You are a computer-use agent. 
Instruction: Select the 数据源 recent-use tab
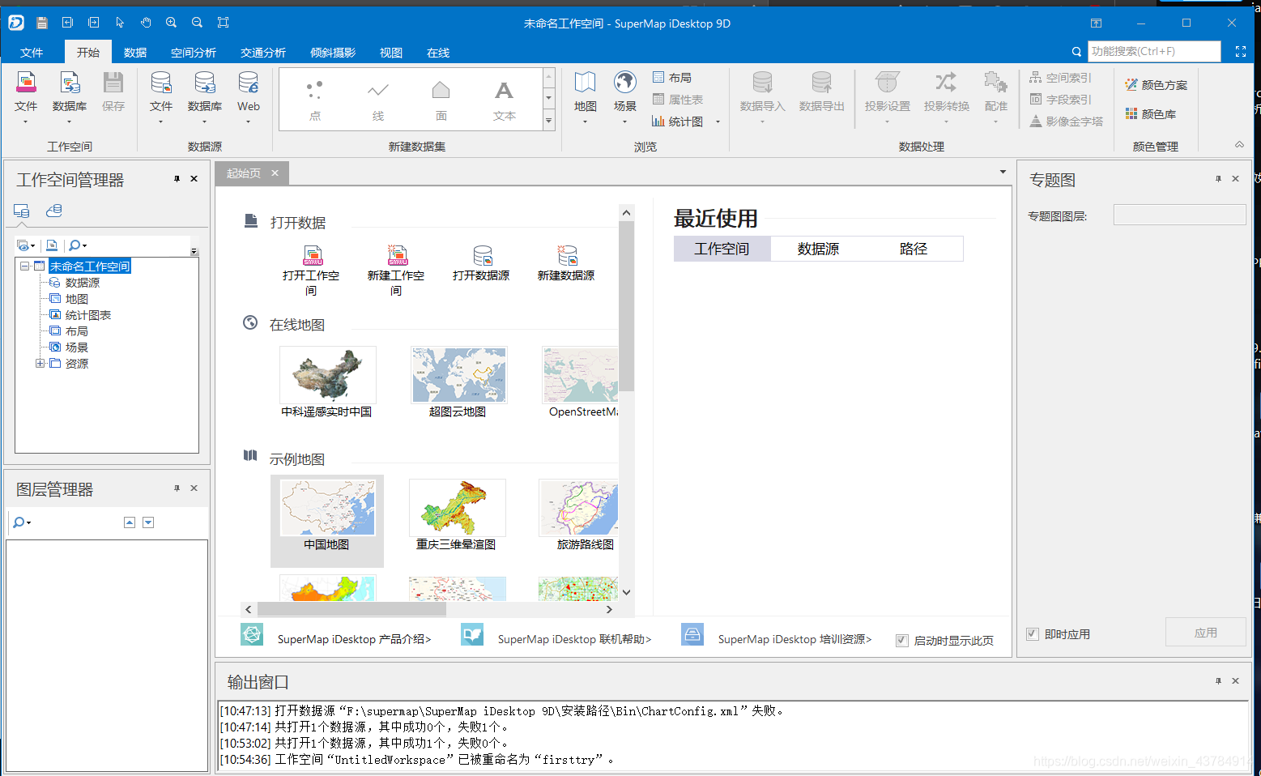[818, 249]
